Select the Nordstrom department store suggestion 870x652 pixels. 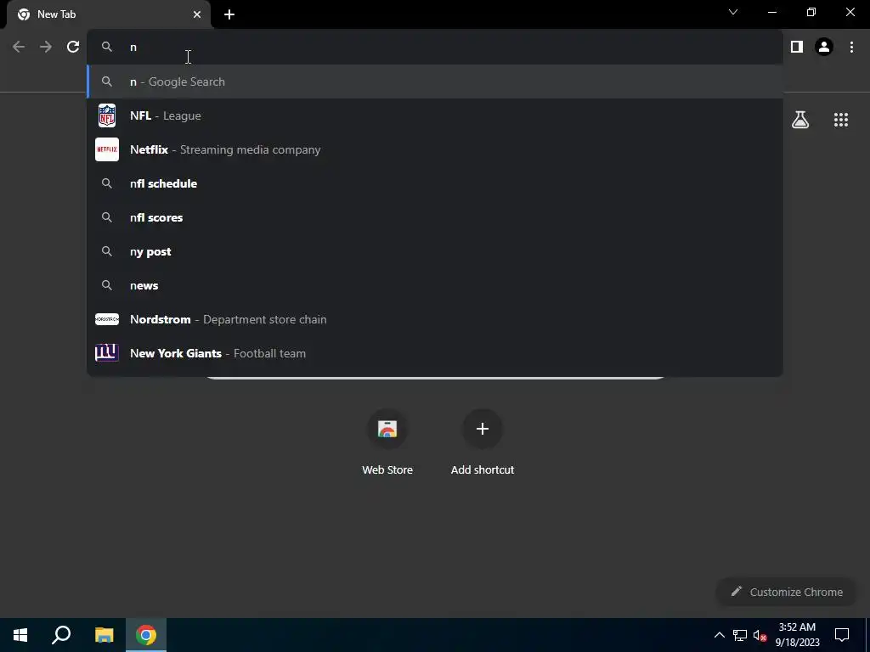(434, 319)
